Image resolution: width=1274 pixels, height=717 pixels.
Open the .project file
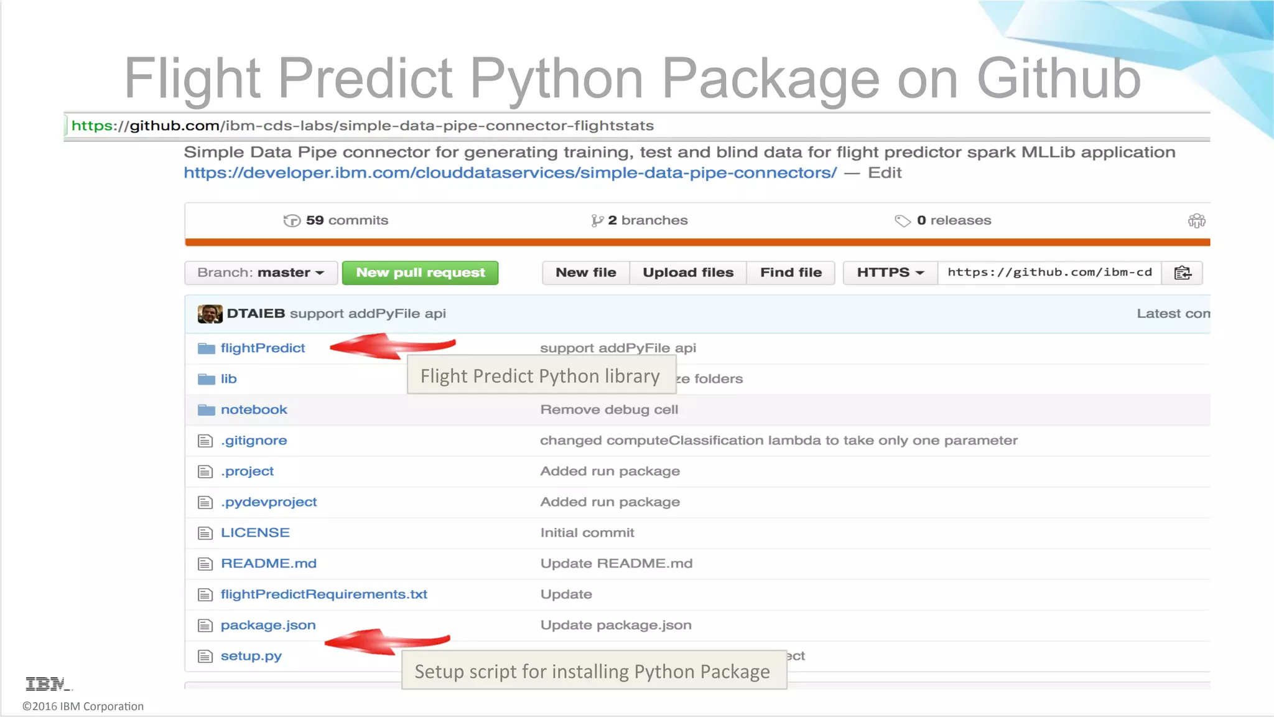click(247, 472)
